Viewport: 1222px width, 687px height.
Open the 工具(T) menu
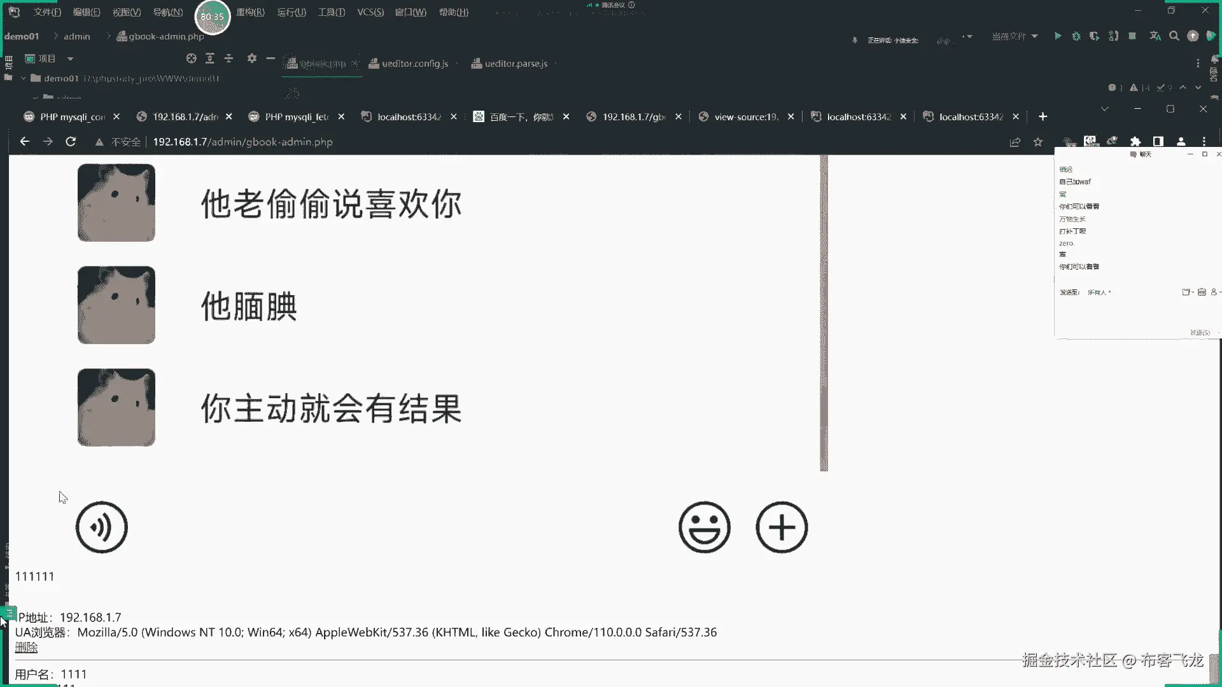pos(331,12)
